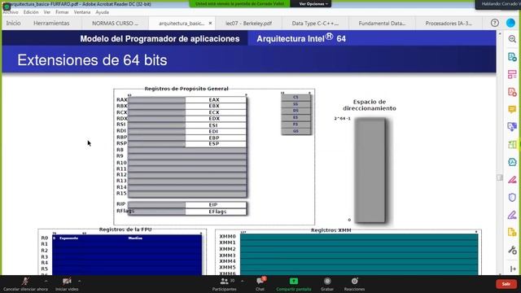Click the document vertical scrollbar thumb
Viewport: 521px width, 293px height.
click(x=500, y=177)
